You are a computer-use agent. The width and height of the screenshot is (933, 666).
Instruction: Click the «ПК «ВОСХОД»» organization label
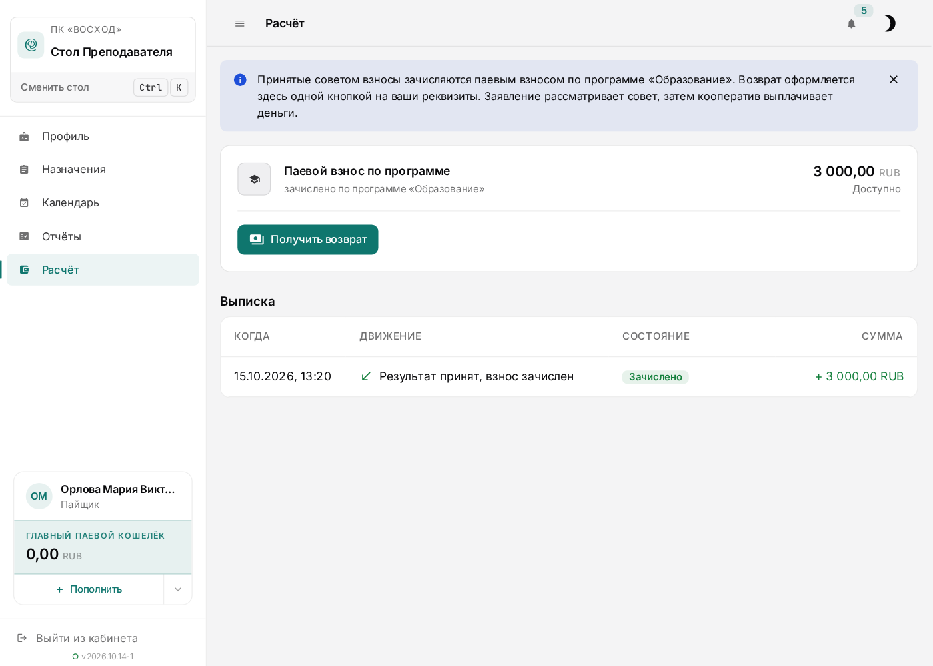tap(86, 29)
